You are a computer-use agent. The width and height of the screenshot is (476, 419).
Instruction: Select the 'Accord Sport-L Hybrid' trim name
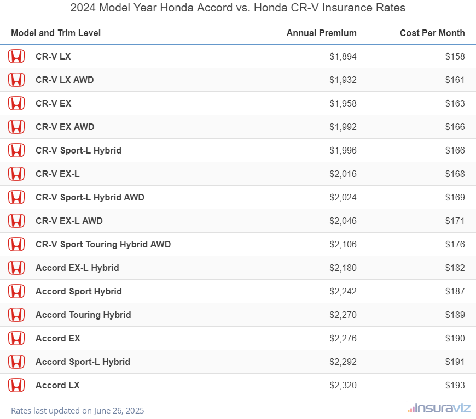[83, 362]
